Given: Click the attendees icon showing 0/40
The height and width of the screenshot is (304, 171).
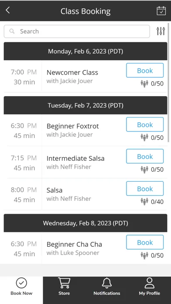Looking at the screenshot, I should (x=144, y=202).
